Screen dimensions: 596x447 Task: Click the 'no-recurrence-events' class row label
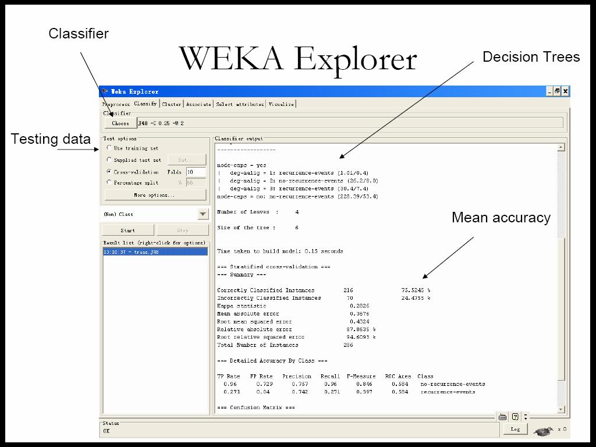click(x=453, y=384)
